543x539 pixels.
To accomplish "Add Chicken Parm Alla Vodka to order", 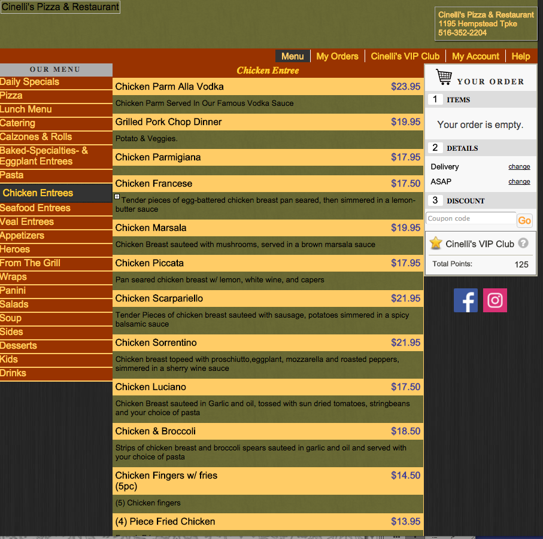I will 169,87.
